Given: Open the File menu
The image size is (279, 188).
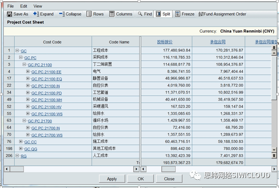Looking at the screenshot, I should (x=10, y=6).
